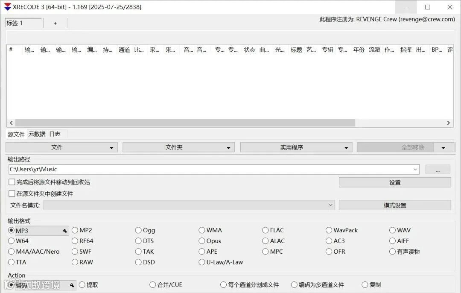
Task: Open the 源文件 tab
Action: point(16,134)
